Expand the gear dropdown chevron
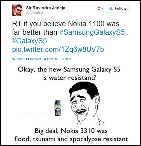This screenshot has height=146, width=141. [103, 8]
